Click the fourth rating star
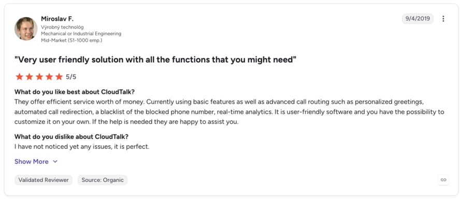 point(49,77)
